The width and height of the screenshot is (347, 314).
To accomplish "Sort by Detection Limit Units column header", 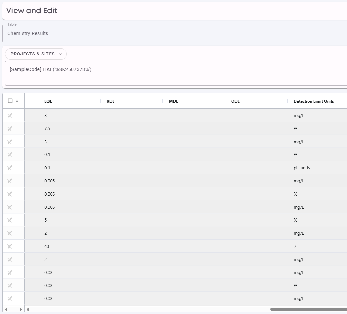I will (x=314, y=101).
